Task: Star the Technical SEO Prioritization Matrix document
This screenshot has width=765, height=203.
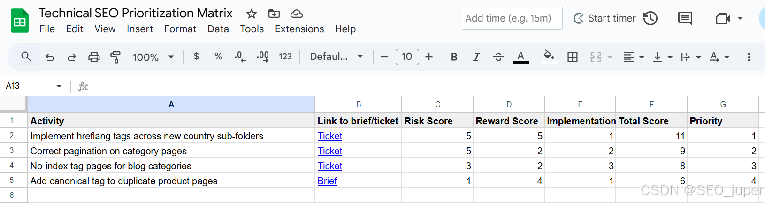Action: (x=252, y=14)
